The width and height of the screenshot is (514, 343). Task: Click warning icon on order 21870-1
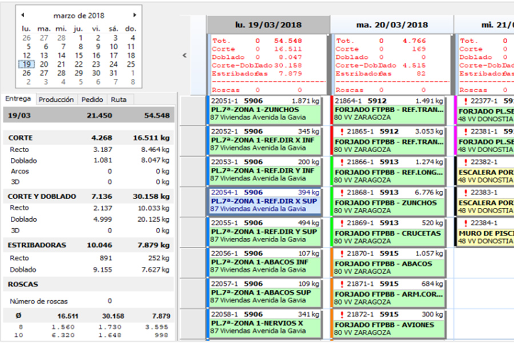(x=342, y=254)
